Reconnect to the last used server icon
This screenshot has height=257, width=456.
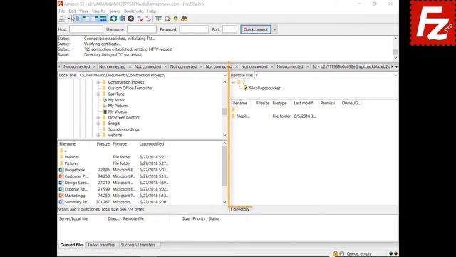tap(149, 19)
